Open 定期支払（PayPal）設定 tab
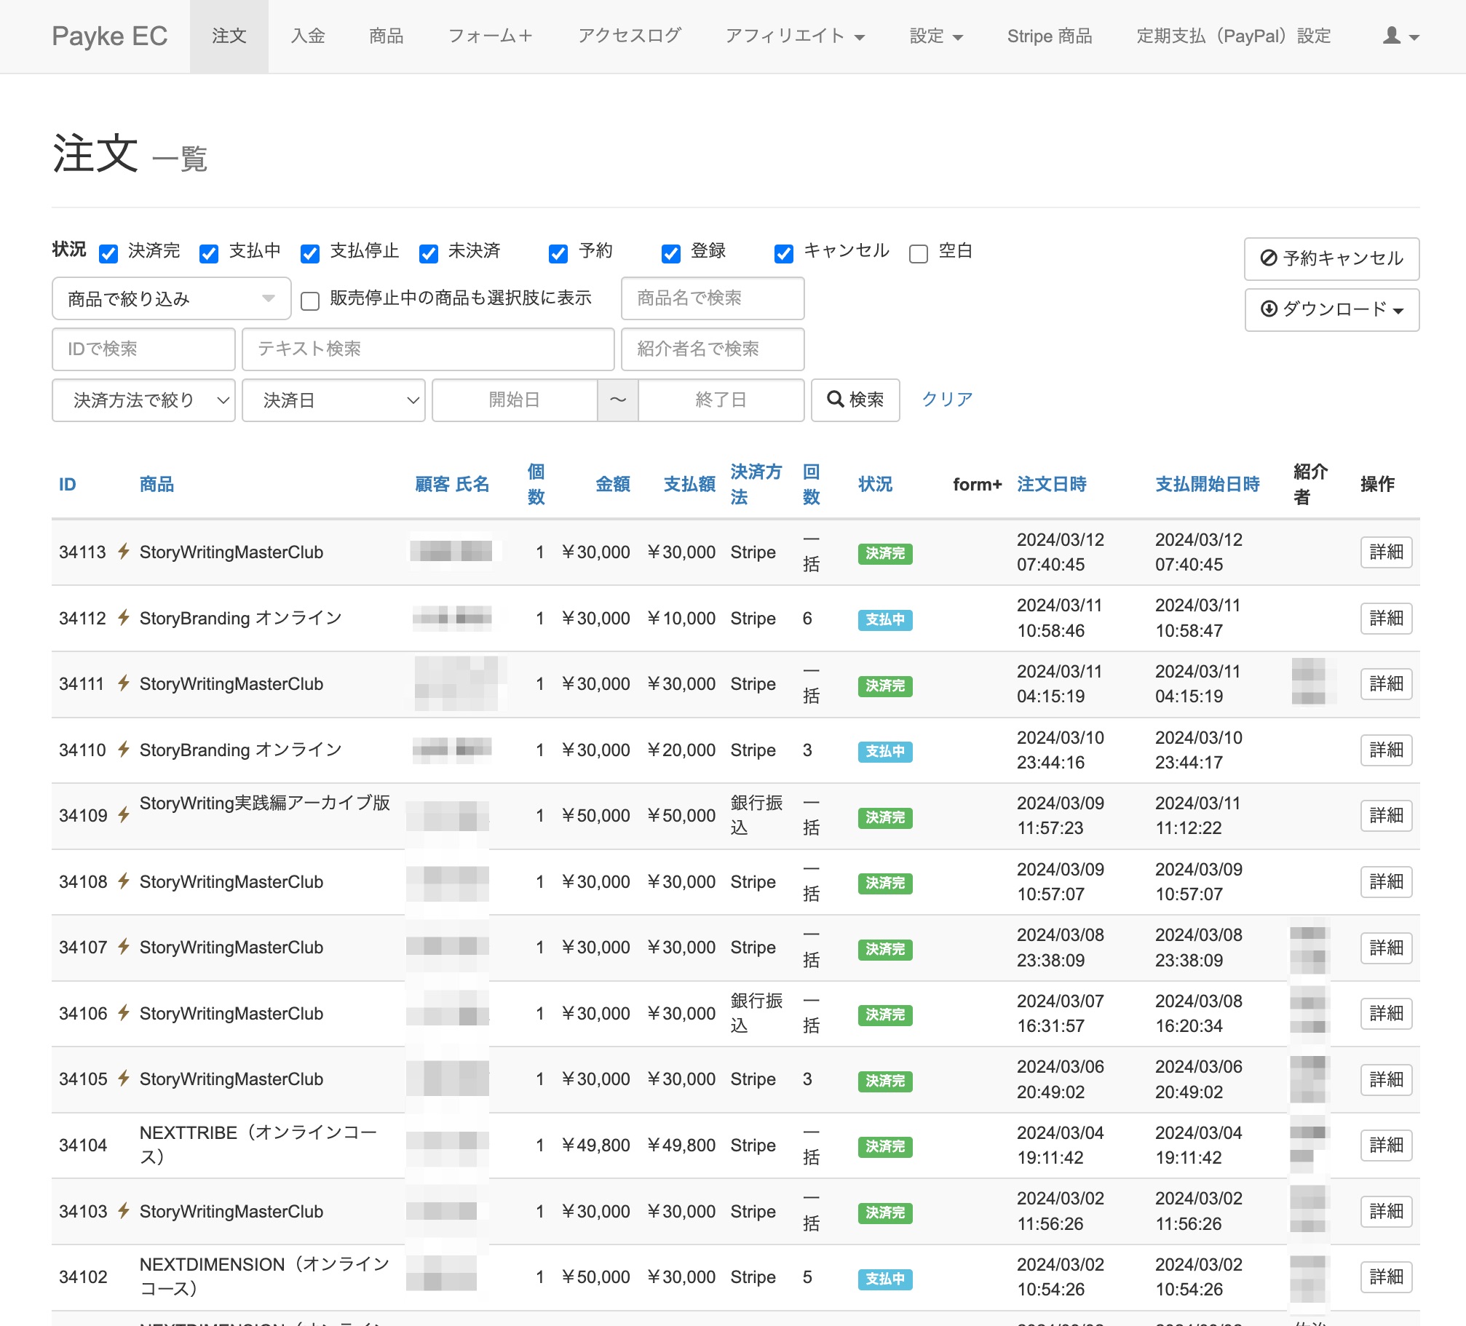The width and height of the screenshot is (1466, 1326). click(1234, 36)
